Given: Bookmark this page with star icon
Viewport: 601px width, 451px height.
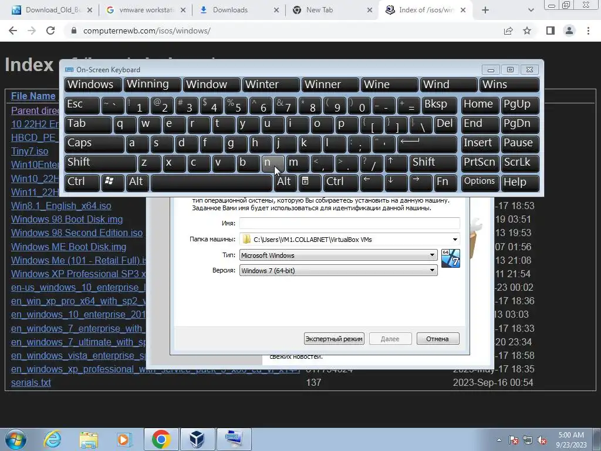Looking at the screenshot, I should (527, 31).
